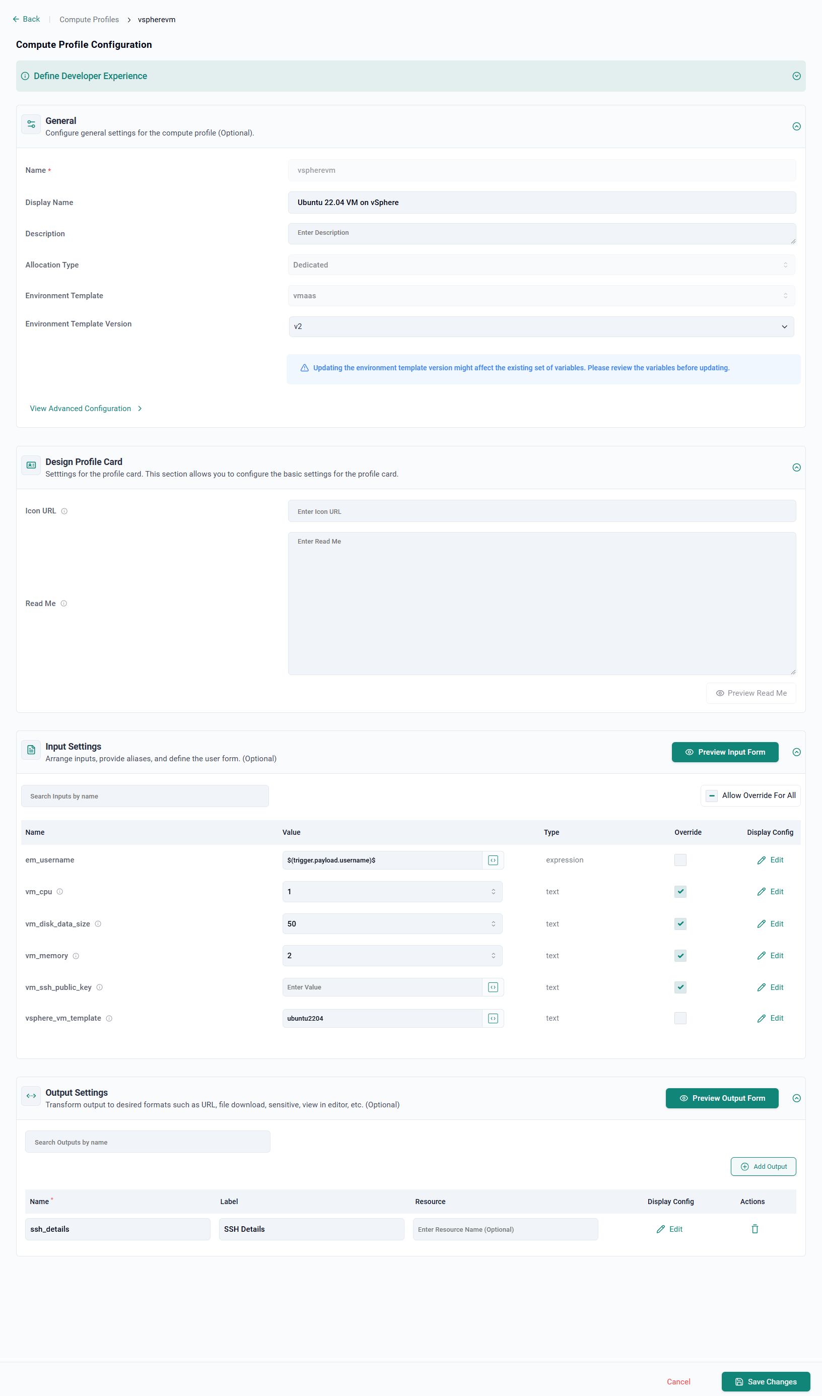The width and height of the screenshot is (822, 1396).
Task: Collapse the Output Settings section
Action: [796, 1099]
